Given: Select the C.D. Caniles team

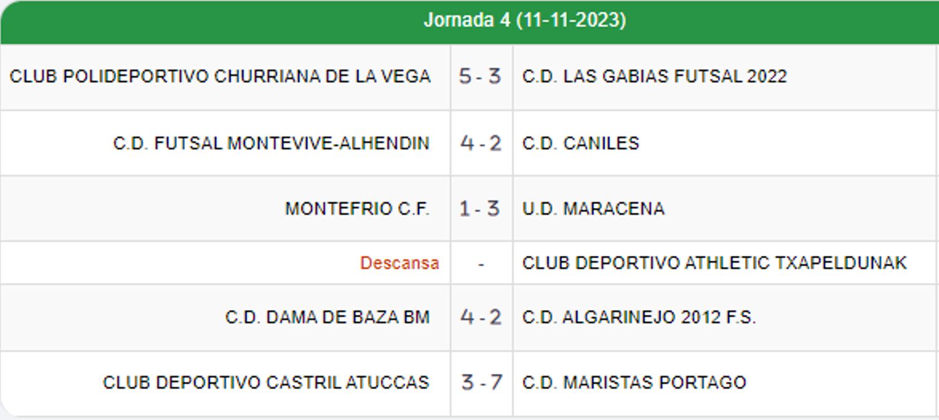Looking at the screenshot, I should (580, 143).
